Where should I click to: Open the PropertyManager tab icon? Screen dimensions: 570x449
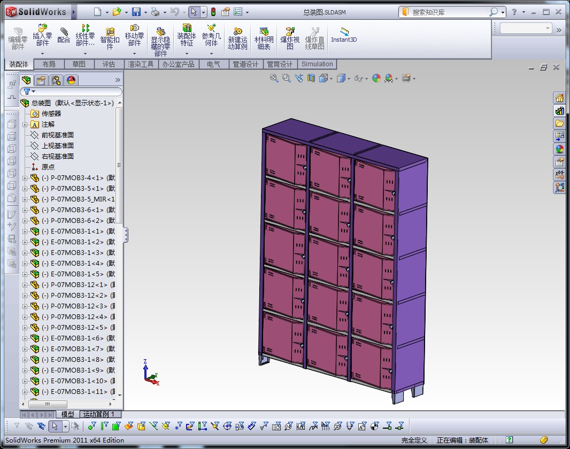(41, 80)
